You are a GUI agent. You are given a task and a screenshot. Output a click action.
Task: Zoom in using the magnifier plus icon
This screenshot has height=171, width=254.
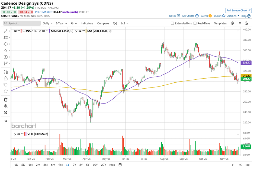[x=6, y=106]
